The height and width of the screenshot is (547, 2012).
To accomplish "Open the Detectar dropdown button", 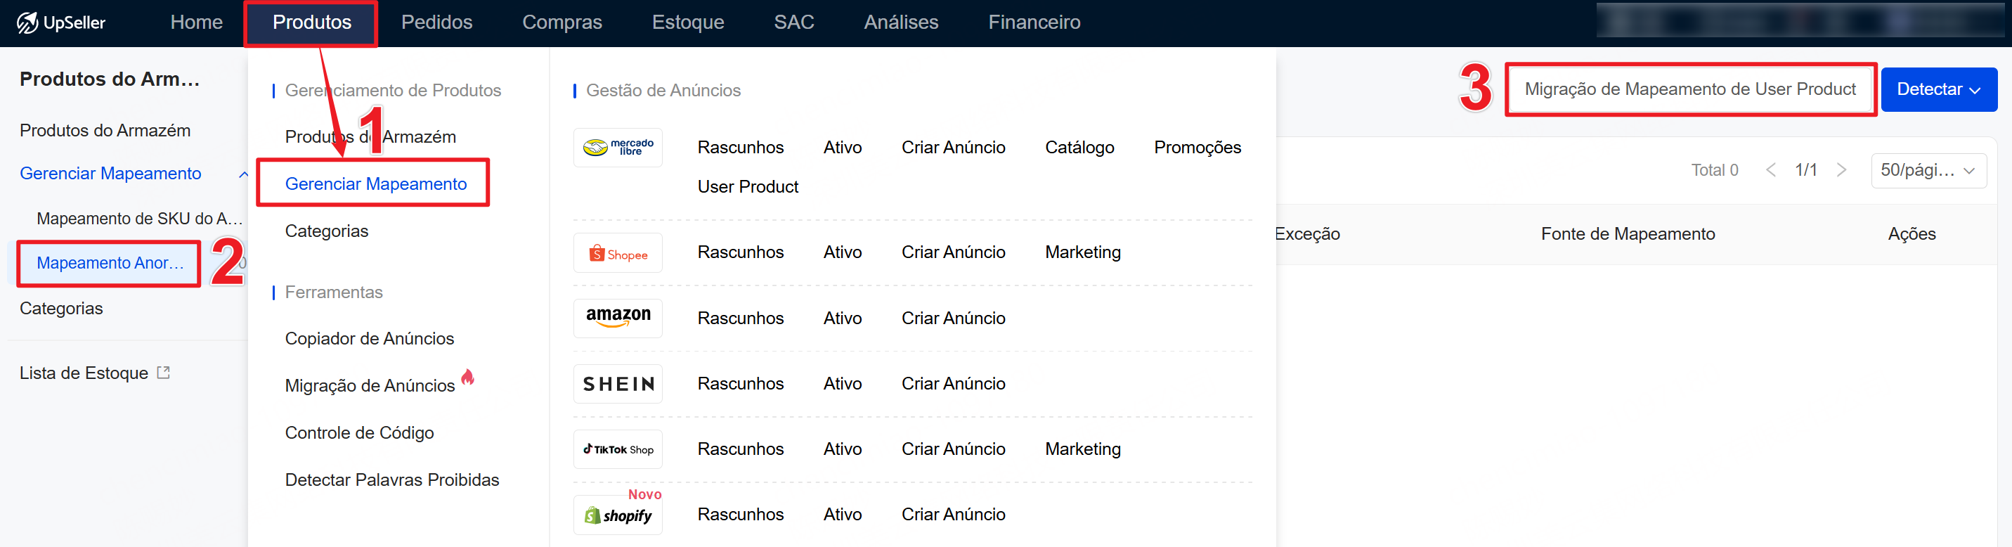I will click(1938, 89).
